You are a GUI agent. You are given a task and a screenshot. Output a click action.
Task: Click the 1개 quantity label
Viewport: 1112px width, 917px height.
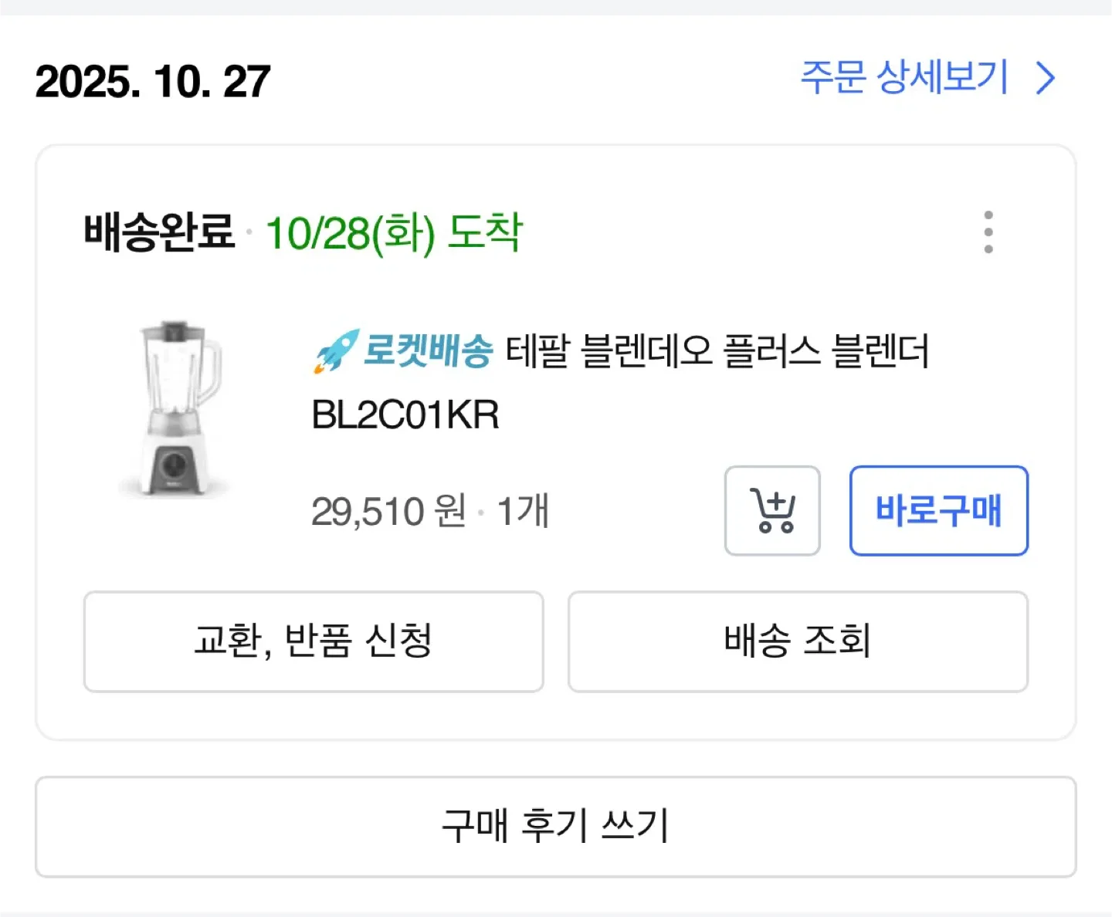523,511
